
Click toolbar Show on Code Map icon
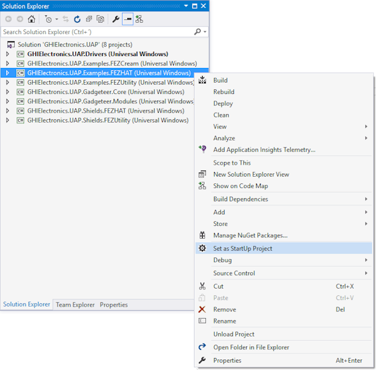pos(139,19)
